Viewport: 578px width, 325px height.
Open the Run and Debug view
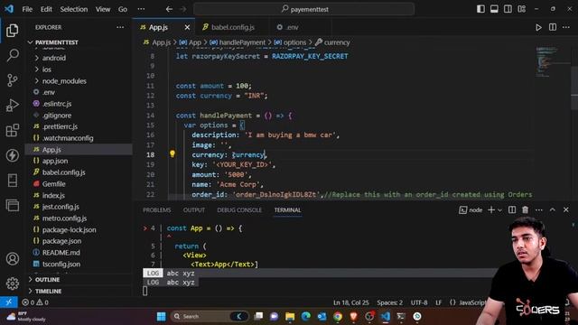[12, 106]
